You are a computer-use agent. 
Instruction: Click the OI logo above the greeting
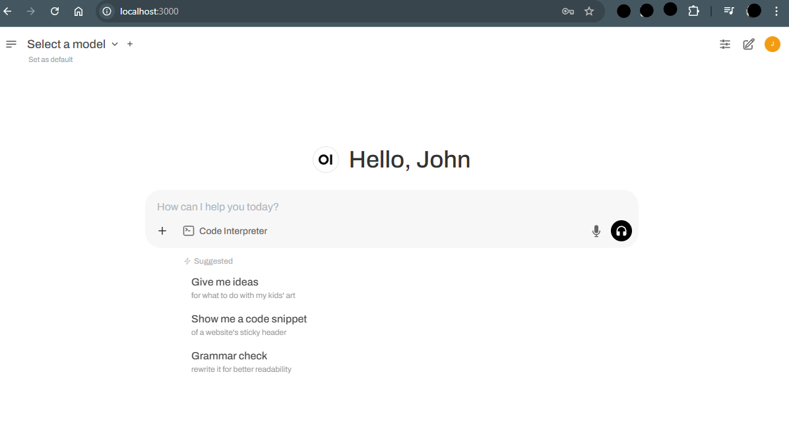pos(325,159)
